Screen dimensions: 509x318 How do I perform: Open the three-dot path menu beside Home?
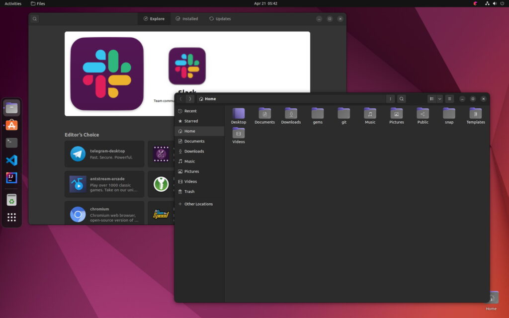tap(391, 99)
